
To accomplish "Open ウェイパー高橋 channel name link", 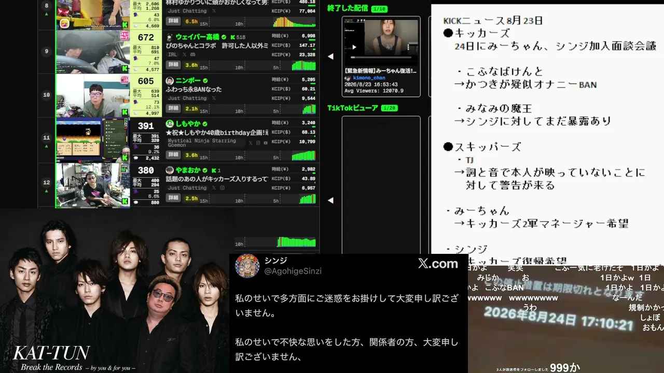I will tap(197, 37).
